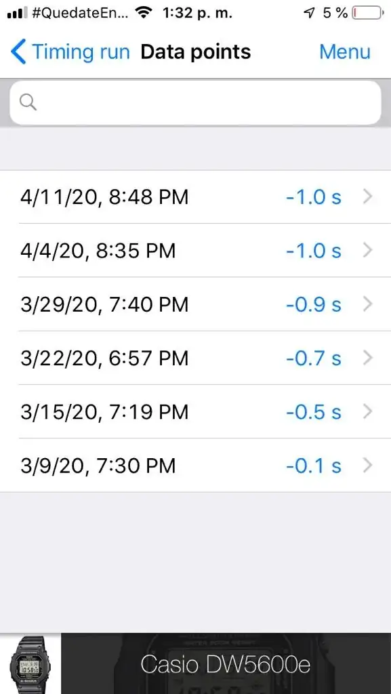This screenshot has width=391, height=694.
Task: Tap the back chevron arrow icon
Action: pos(18,52)
